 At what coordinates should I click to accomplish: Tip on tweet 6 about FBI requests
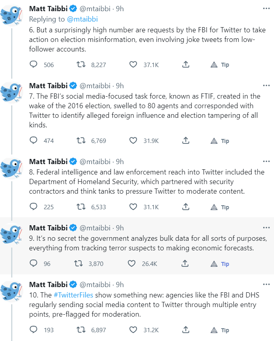(x=220, y=64)
